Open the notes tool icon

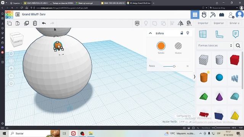click(236, 34)
